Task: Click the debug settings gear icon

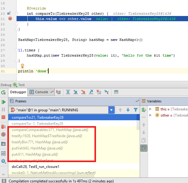Action: (x=3, y=161)
